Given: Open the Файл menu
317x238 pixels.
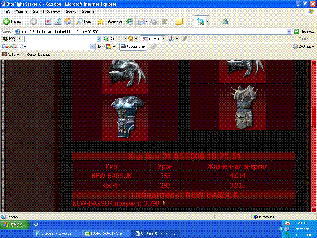Looking at the screenshot, I should point(7,11).
